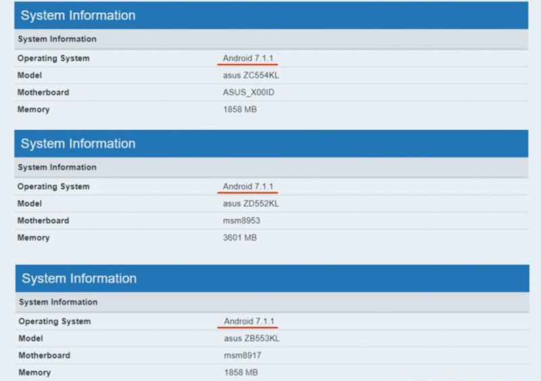541x381 pixels.
Task: Click the '1858 MB' memory of ZB553KL
Action: click(241, 372)
